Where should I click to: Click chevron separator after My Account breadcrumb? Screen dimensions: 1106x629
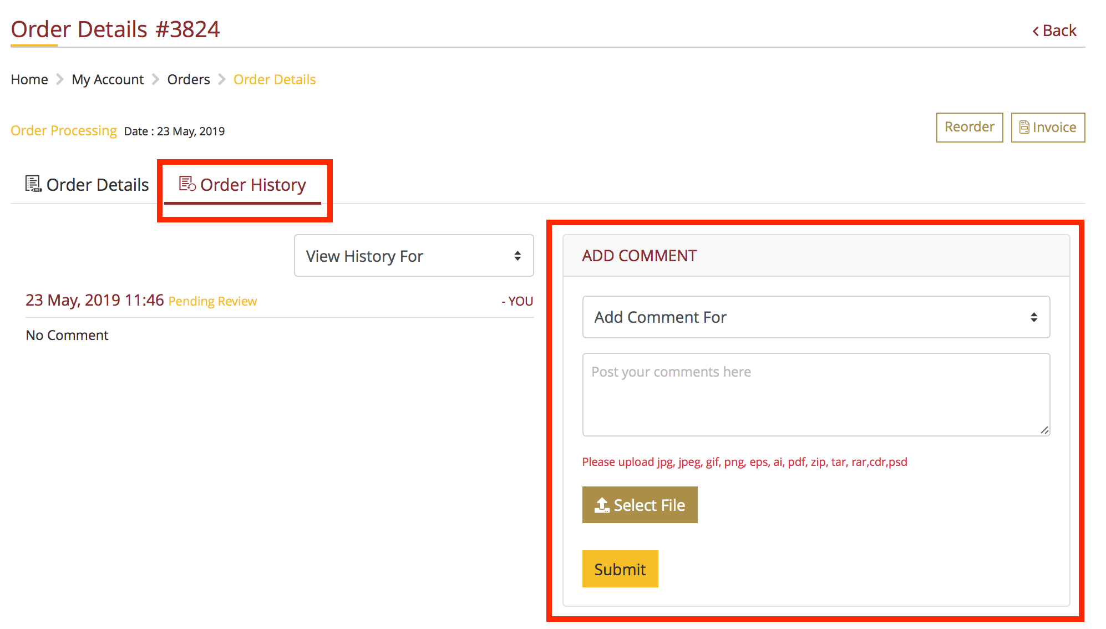pyautogui.click(x=156, y=79)
